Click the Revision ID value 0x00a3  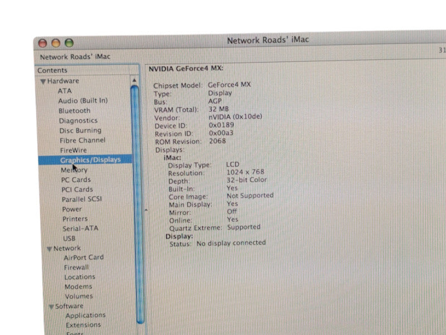[221, 133]
